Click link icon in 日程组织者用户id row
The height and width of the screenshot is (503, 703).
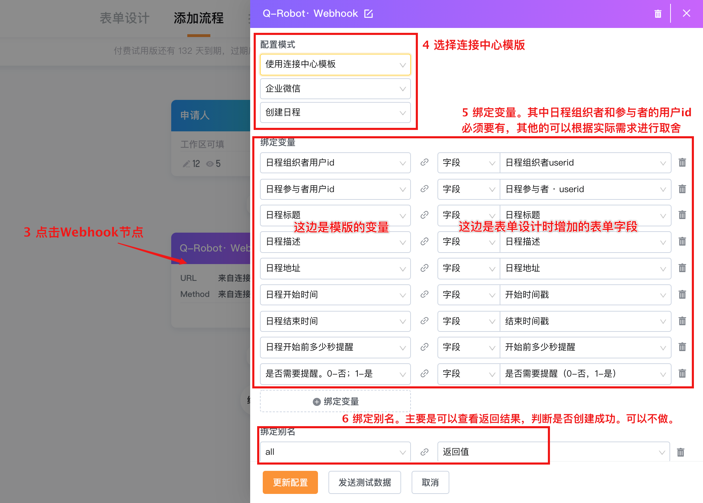pos(424,162)
